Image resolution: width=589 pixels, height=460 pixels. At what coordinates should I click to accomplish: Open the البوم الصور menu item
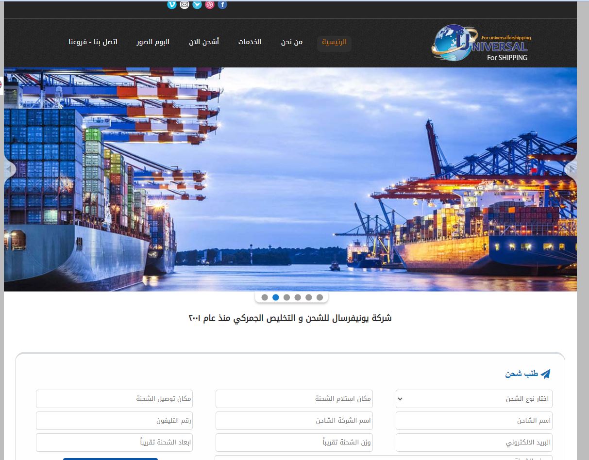(x=153, y=42)
